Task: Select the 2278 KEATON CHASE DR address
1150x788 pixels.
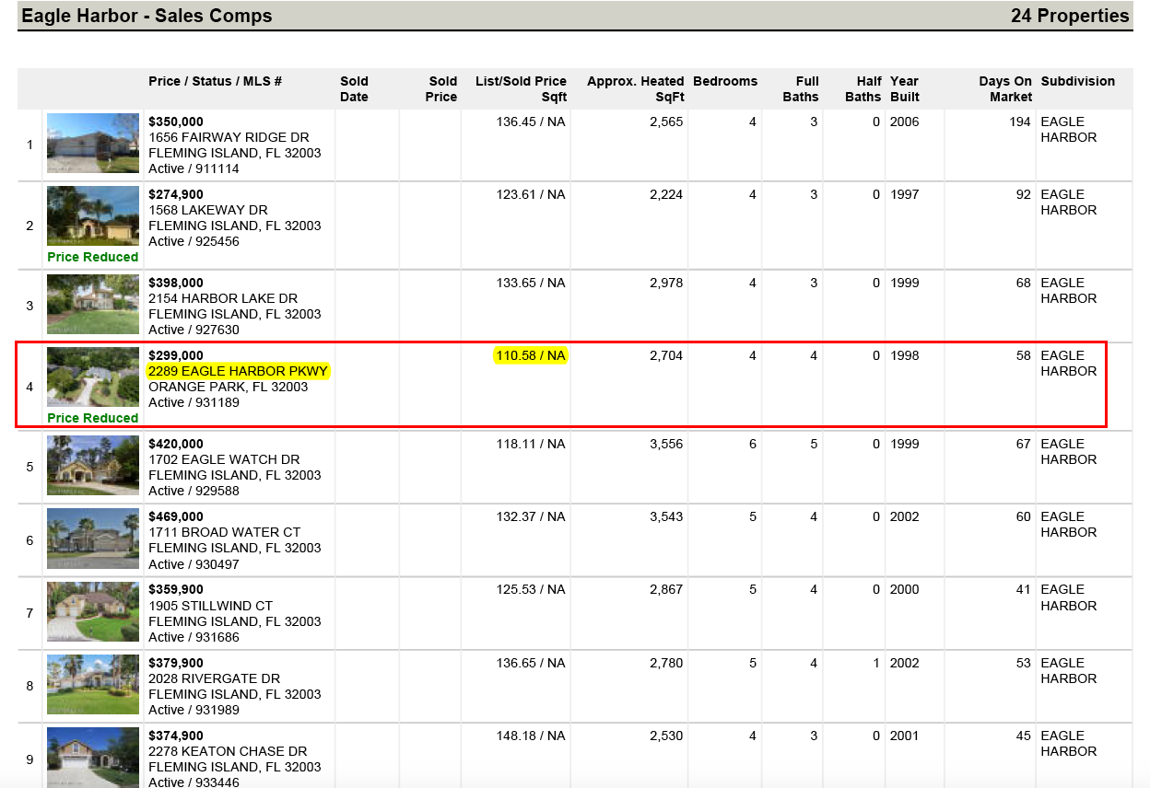Action: 227,751
